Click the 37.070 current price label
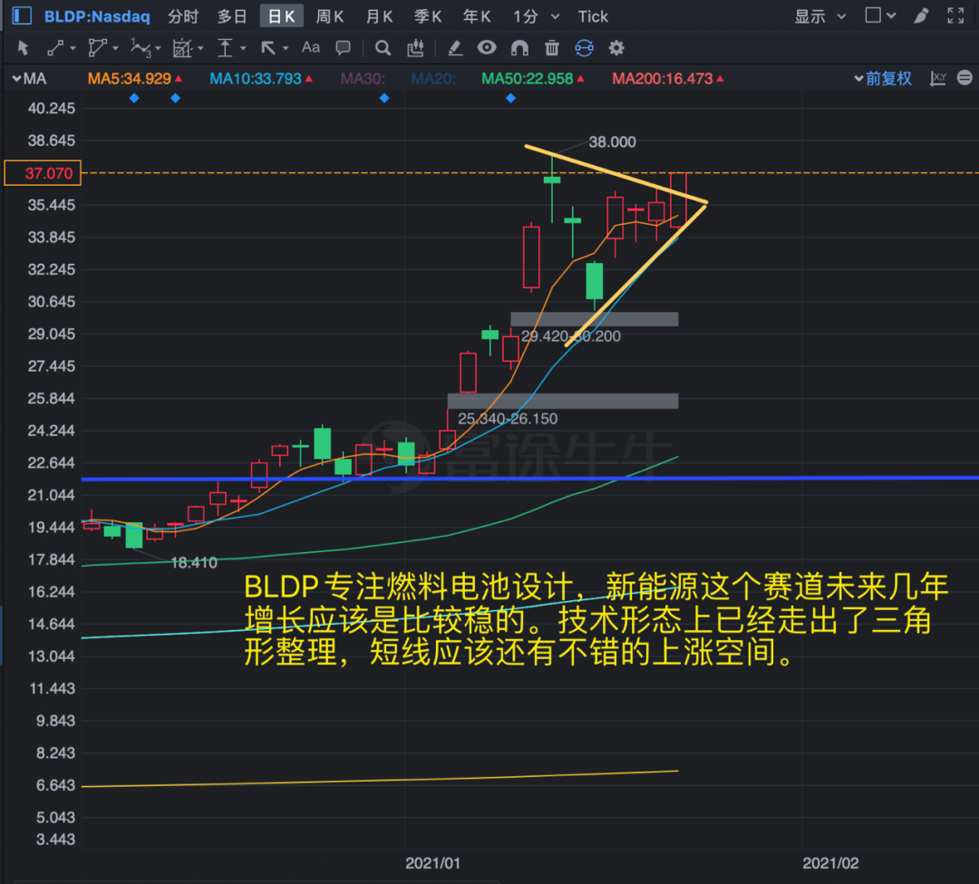This screenshot has height=884, width=979. pos(43,173)
